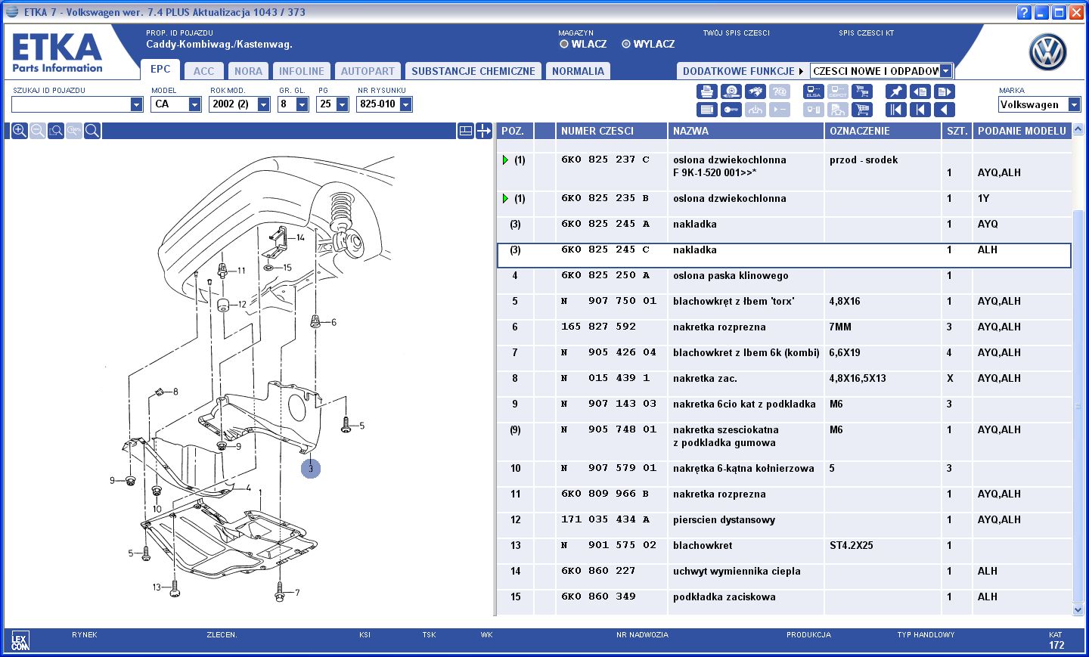Select row 12 pierscien dystansowy
Image resolution: width=1089 pixels, height=657 pixels.
click(784, 525)
